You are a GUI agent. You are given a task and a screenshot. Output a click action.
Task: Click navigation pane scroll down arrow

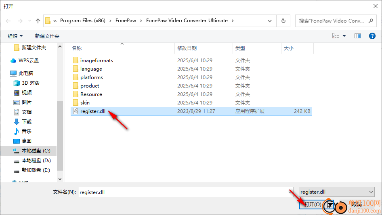[x=60, y=179]
